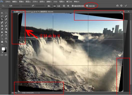Click the foreground white color swatch

point(3,49)
